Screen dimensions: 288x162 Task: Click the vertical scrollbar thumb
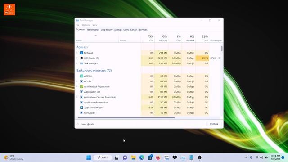pos(222,49)
